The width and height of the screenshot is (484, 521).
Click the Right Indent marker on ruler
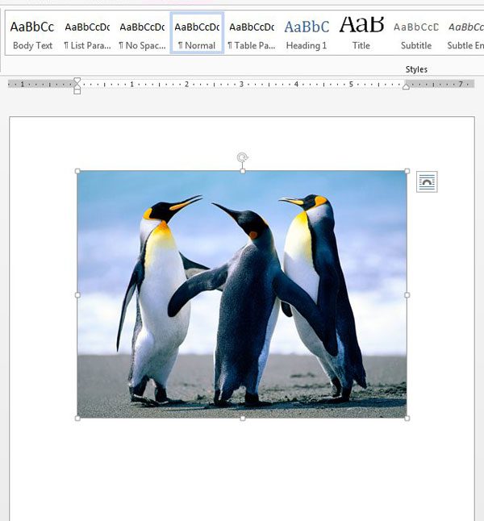coord(406,85)
